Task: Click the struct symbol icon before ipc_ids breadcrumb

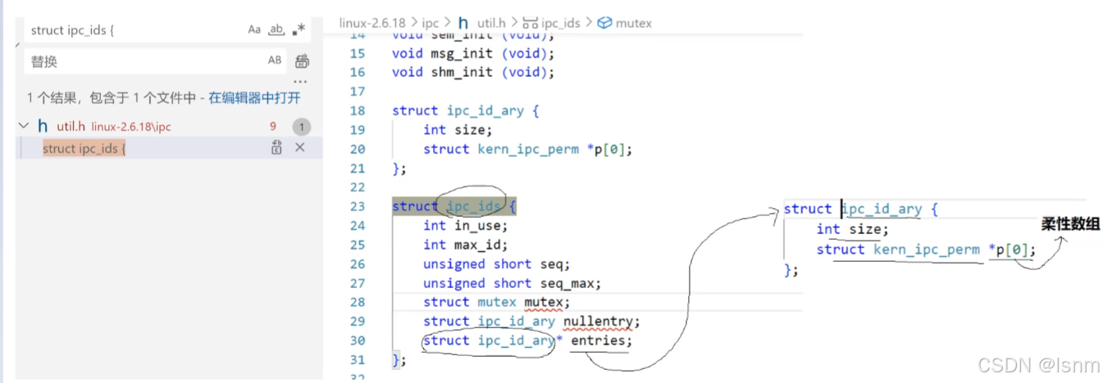Action: (531, 23)
